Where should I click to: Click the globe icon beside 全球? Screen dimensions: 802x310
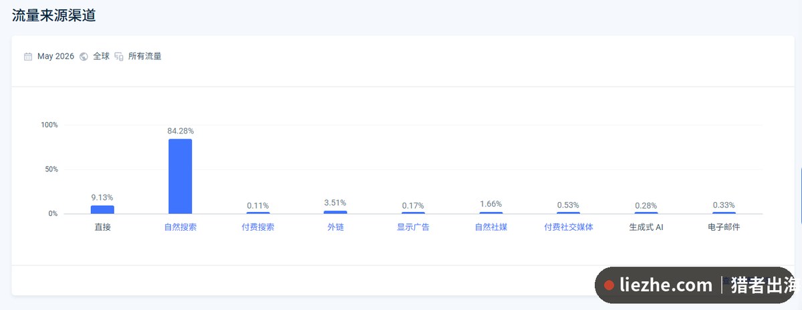(84, 57)
